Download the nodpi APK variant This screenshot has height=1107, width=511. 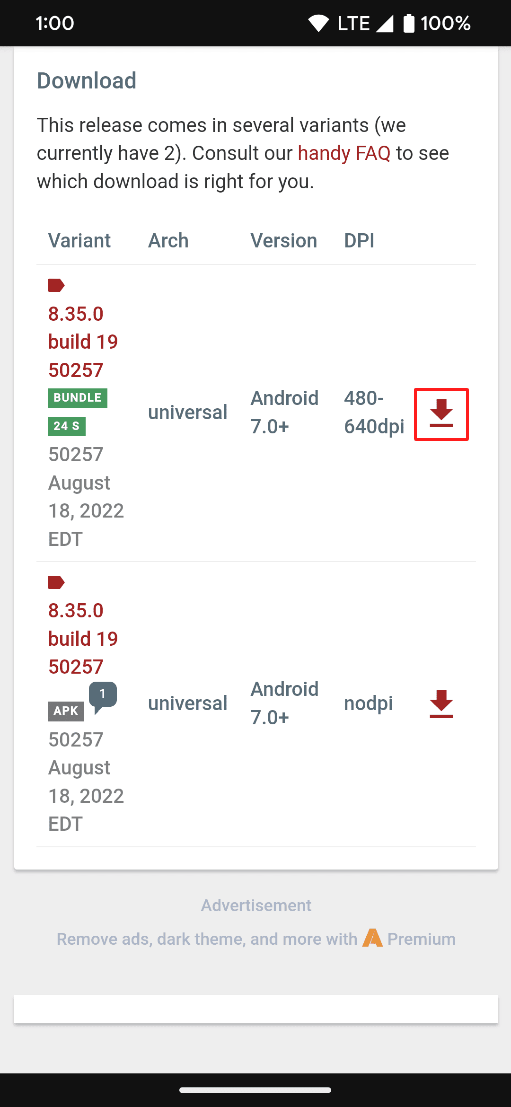(x=441, y=704)
